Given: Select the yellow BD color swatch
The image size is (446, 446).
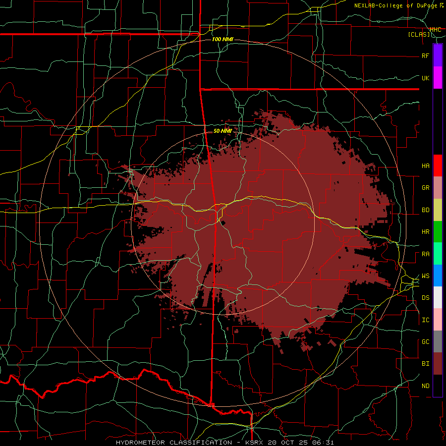Looking at the screenshot, I should [x=438, y=210].
